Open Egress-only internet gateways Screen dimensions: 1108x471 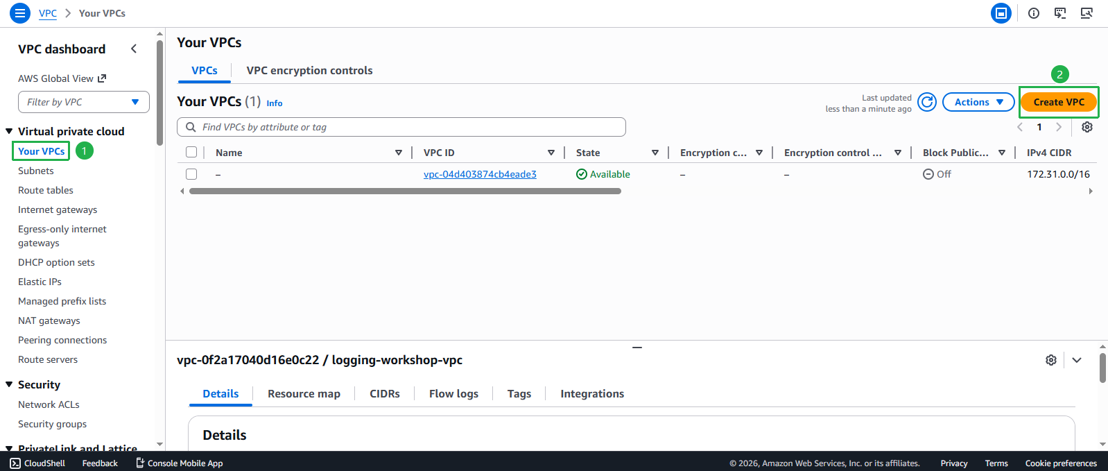(62, 236)
